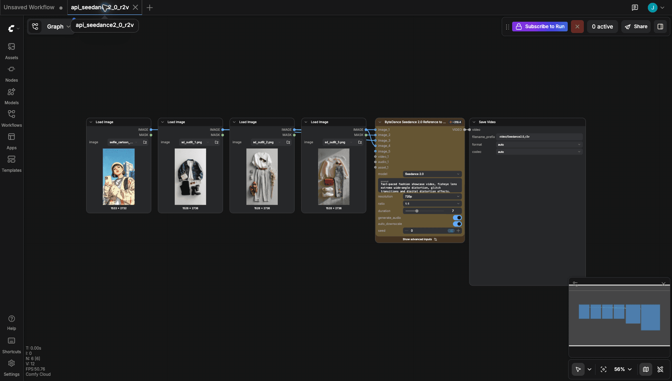Browse file for sd_outfit_3.png image

pyautogui.click(x=360, y=142)
